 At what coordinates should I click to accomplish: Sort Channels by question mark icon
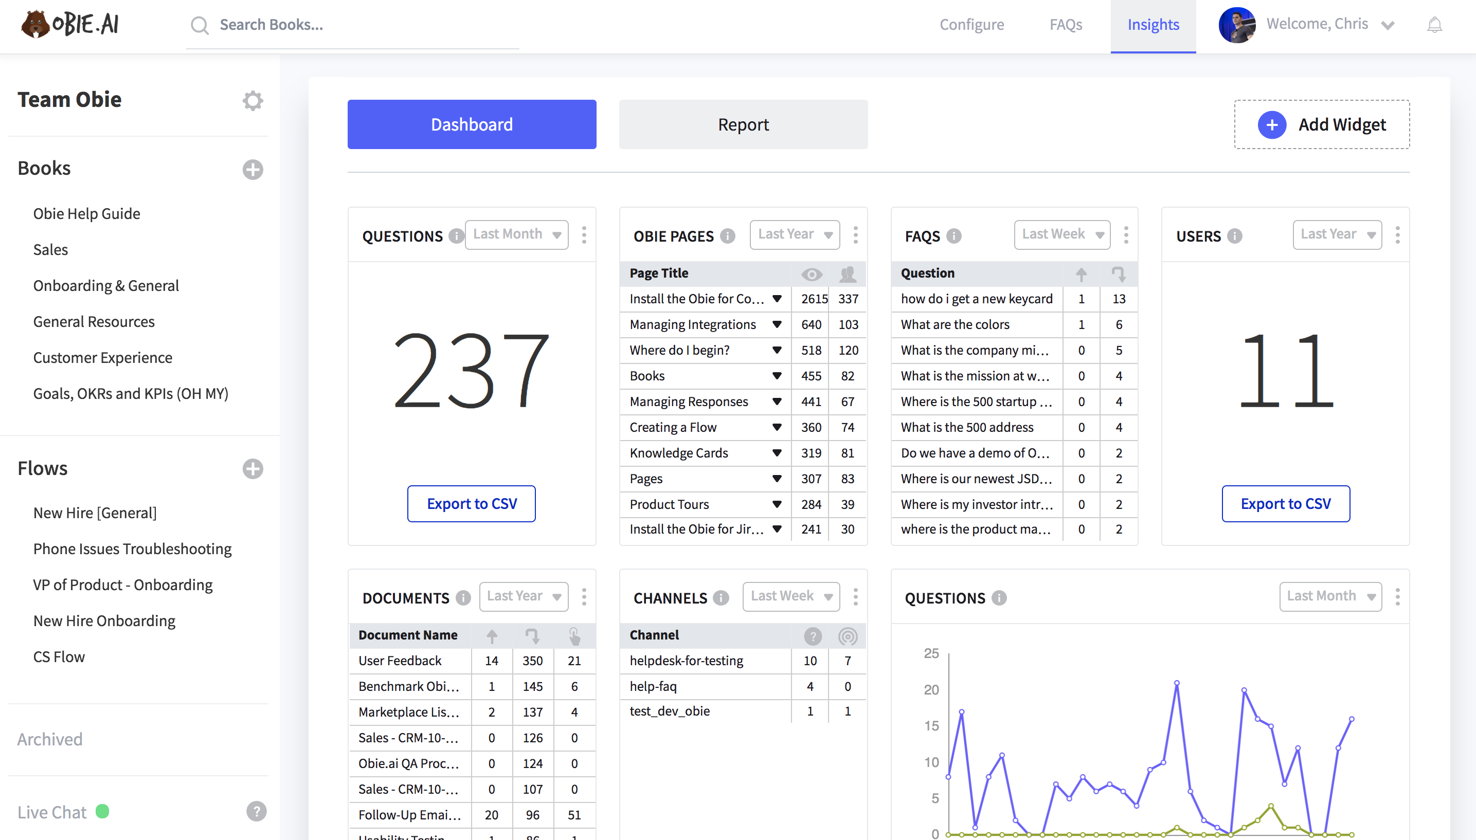(813, 636)
